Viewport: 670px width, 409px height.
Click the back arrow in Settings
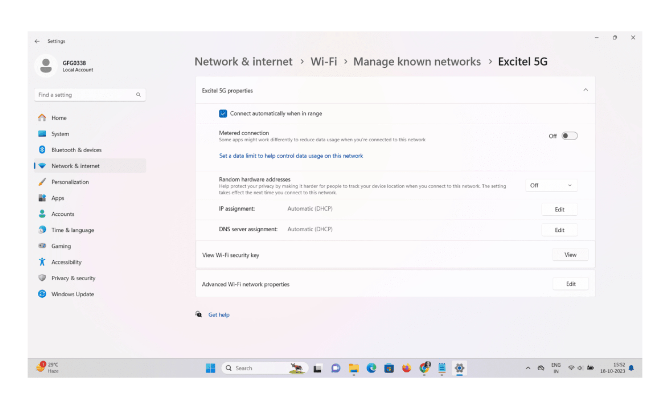[x=37, y=41]
